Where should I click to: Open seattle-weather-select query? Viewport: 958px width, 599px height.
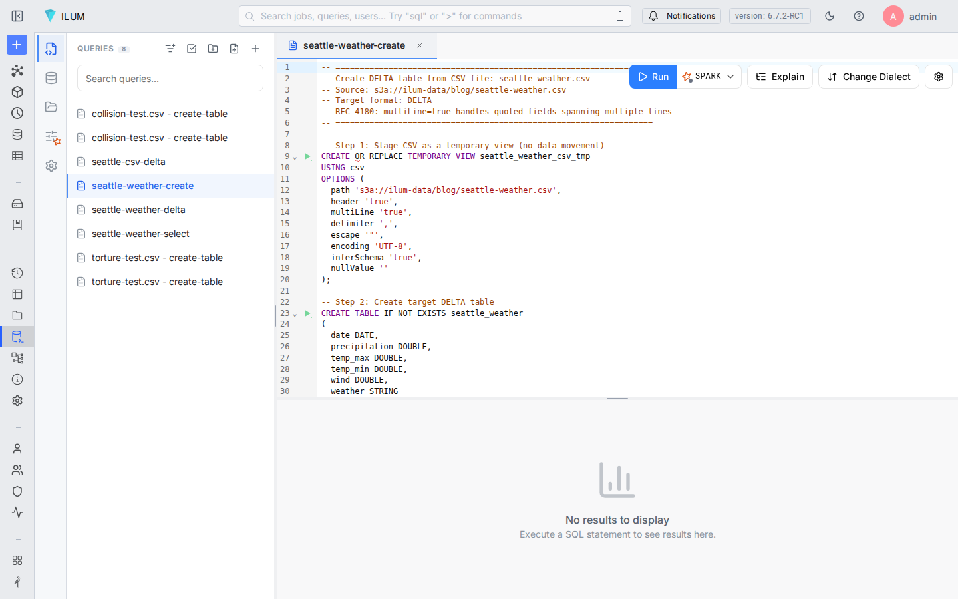(170, 234)
